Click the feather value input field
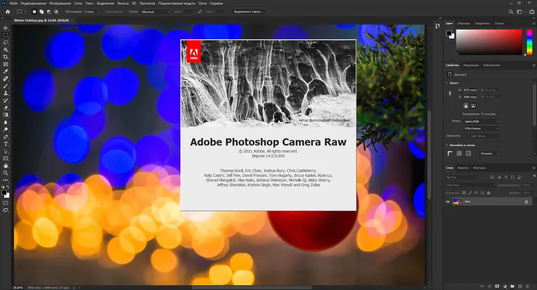Screen dimensions: 537x290 pos(91,11)
